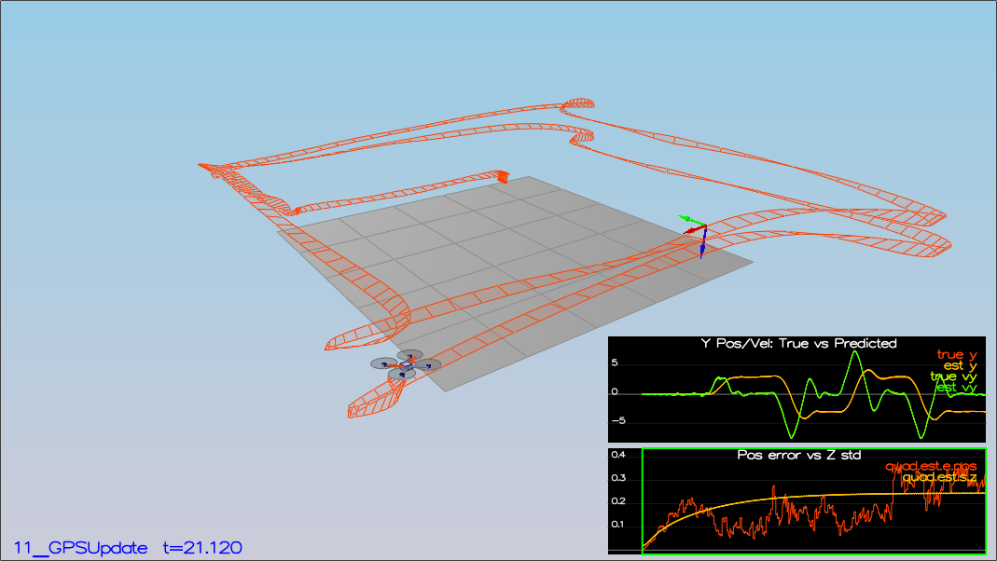997x561 pixels.
Task: Click the 'quad.est.e.pos' legend entry
Action: click(x=931, y=466)
